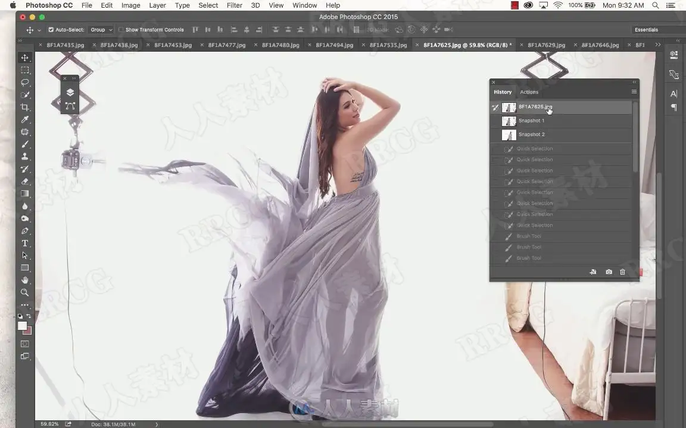Image resolution: width=686 pixels, height=428 pixels.
Task: Open the Character panel icon in right dock
Action: point(673,93)
